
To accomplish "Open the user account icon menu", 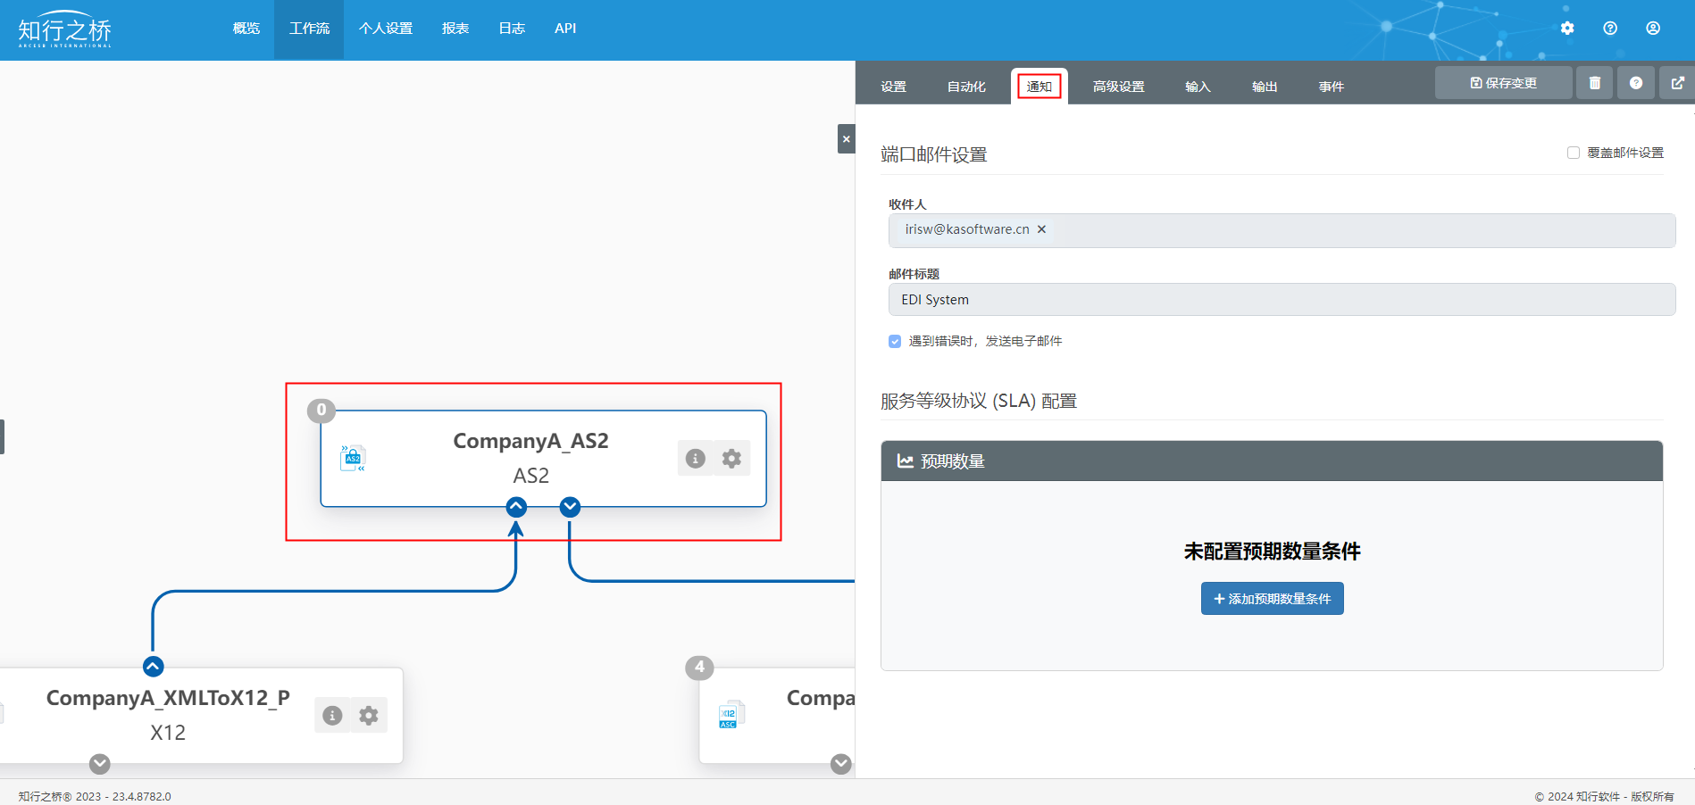I will tap(1652, 29).
